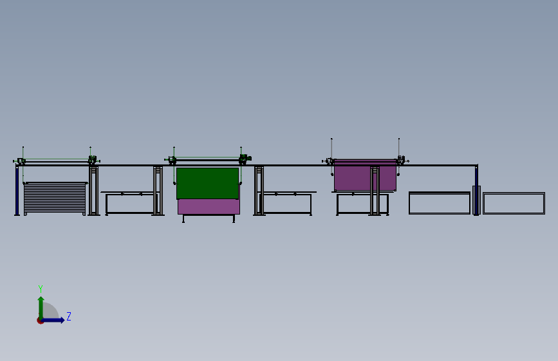Viewport: 558px width, 361px height.
Task: Select the purple panel hanging from the right gantry
Action: 365,175
